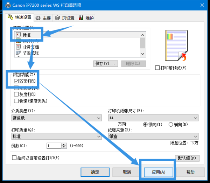
Task: Enable 快速(速度优先) checkbox
Action: (16, 101)
